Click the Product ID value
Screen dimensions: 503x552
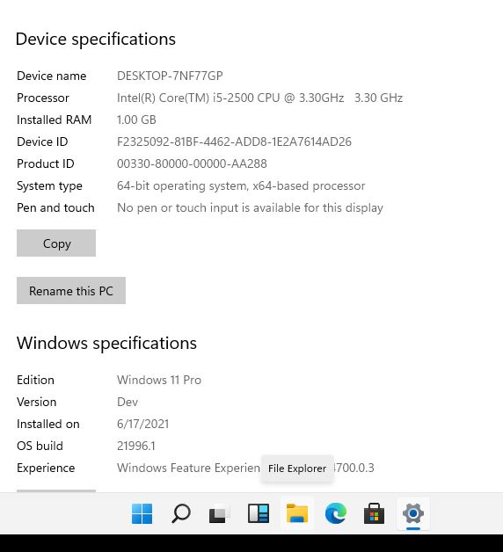192,163
